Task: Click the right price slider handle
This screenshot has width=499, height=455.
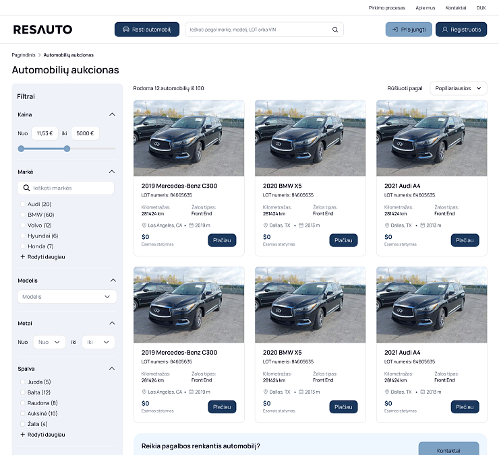Action: coord(67,148)
